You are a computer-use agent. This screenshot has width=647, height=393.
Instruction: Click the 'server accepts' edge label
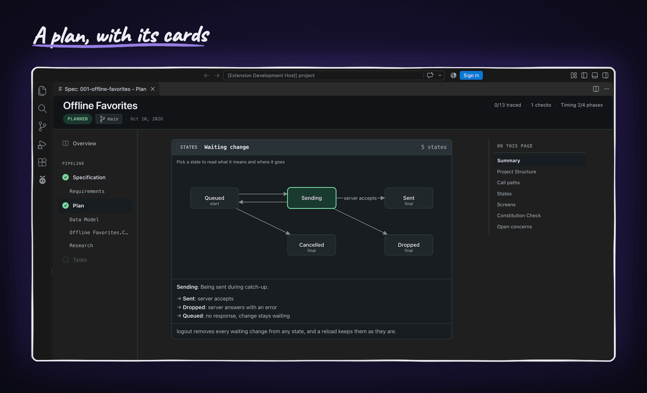pyautogui.click(x=360, y=198)
